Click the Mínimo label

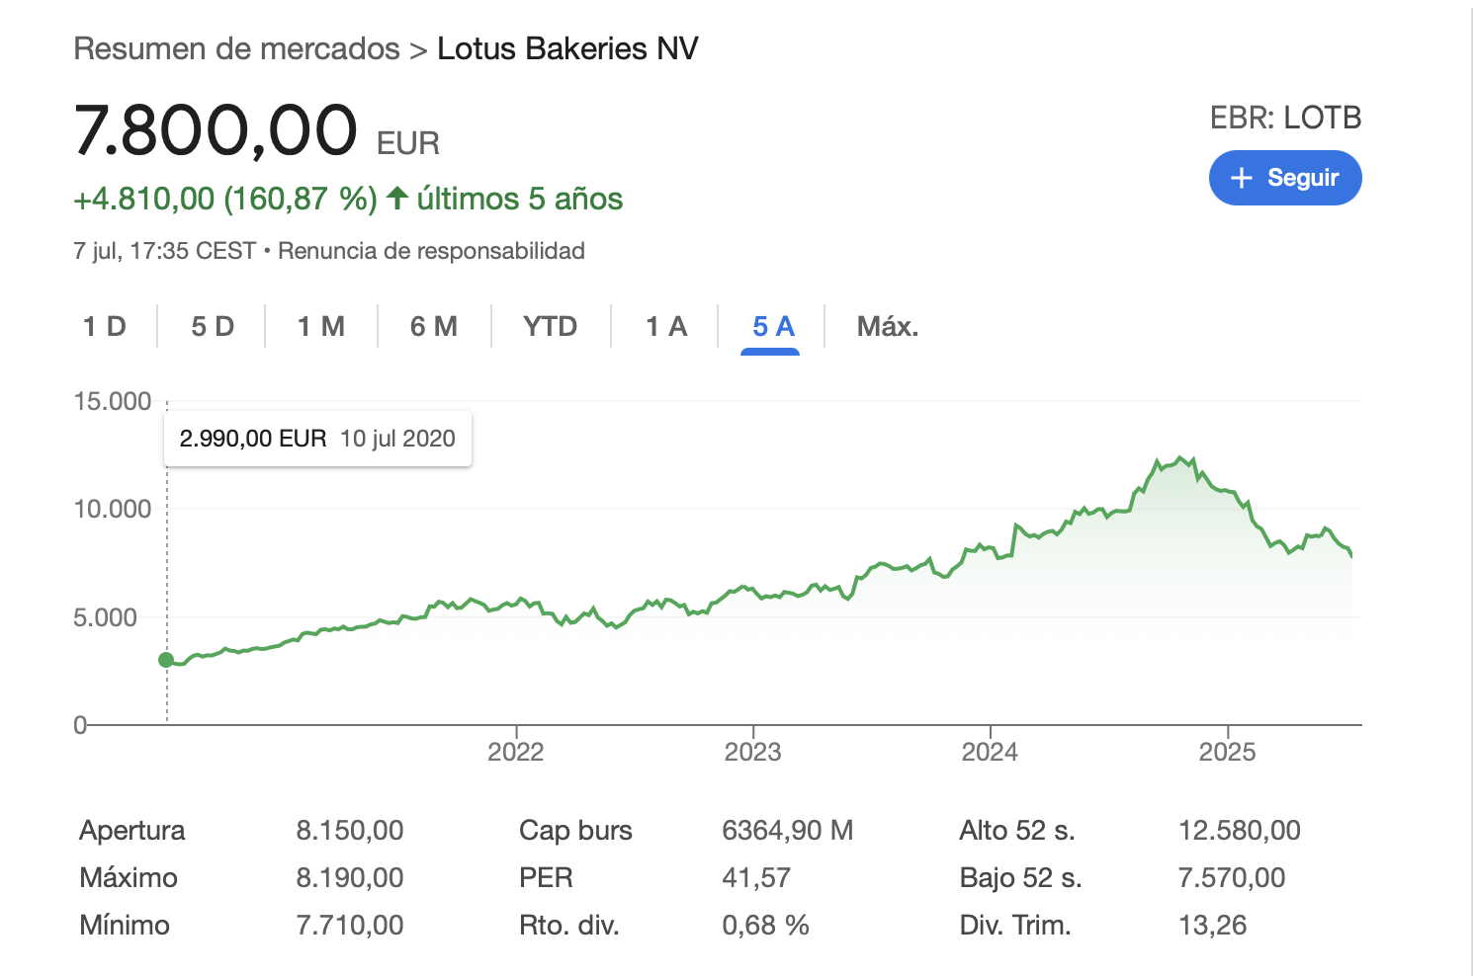125,925
